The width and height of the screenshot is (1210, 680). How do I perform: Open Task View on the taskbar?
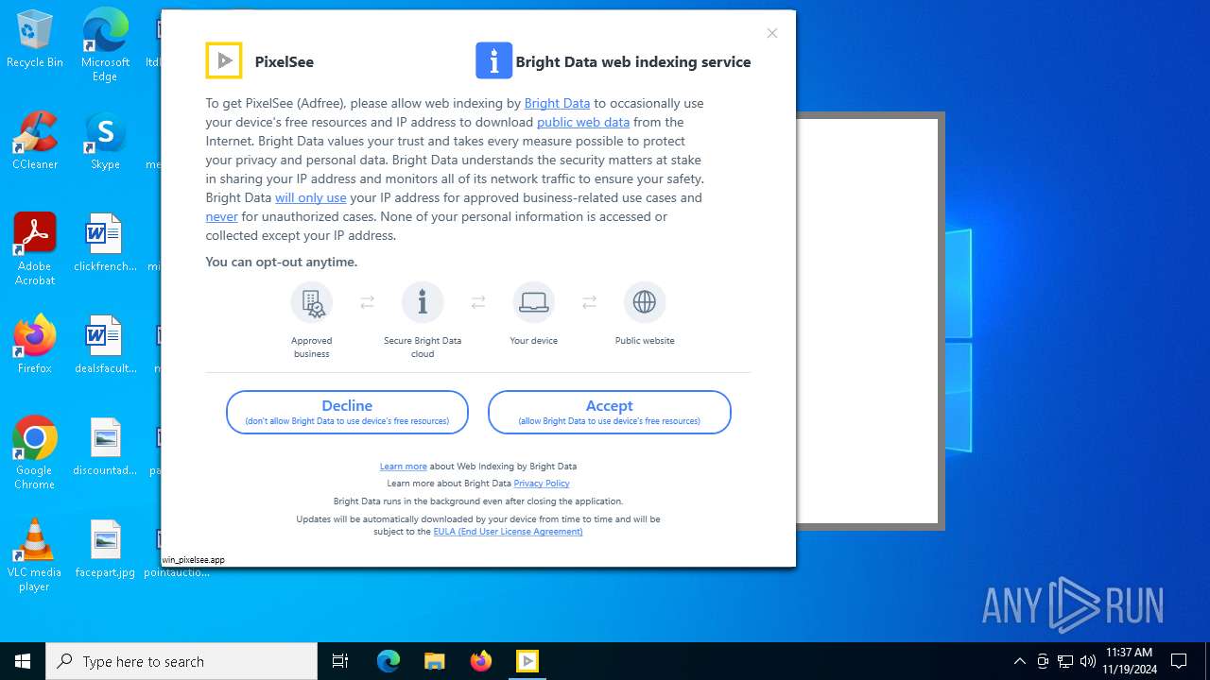340,661
